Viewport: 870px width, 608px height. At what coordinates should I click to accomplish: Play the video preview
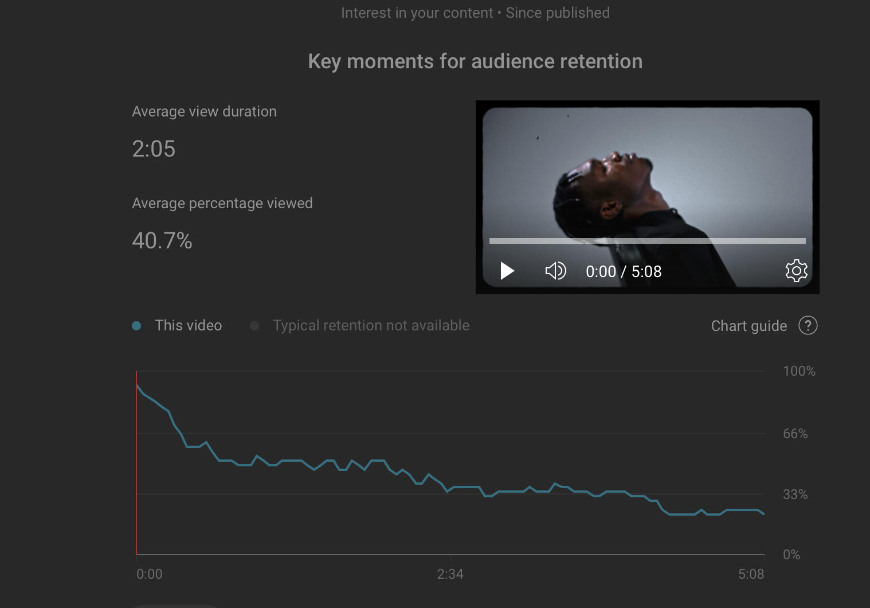pyautogui.click(x=507, y=271)
